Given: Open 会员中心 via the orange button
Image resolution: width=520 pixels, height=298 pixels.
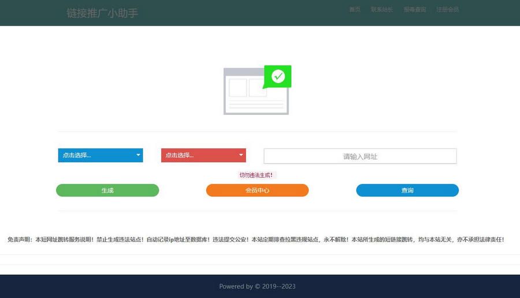Looking at the screenshot, I should 257,191.
